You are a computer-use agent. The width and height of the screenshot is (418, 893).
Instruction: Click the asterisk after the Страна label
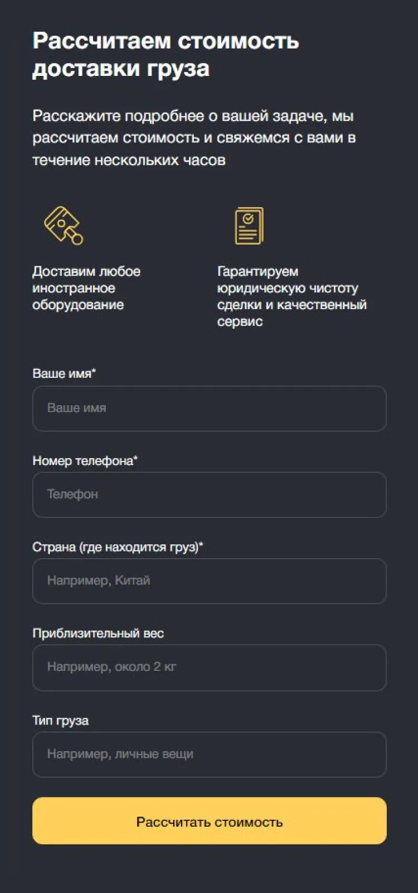pyautogui.click(x=201, y=545)
